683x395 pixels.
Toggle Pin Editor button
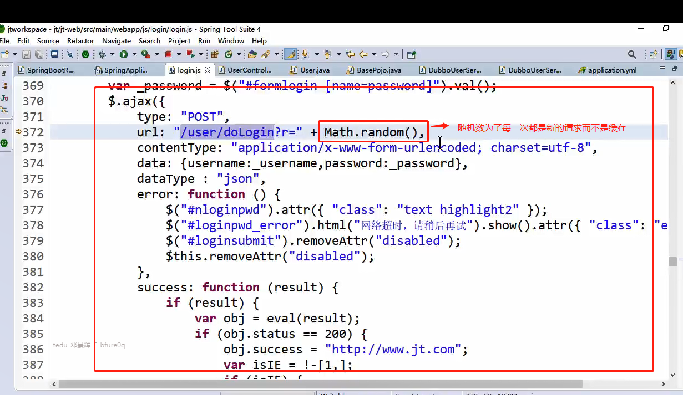tap(412, 54)
